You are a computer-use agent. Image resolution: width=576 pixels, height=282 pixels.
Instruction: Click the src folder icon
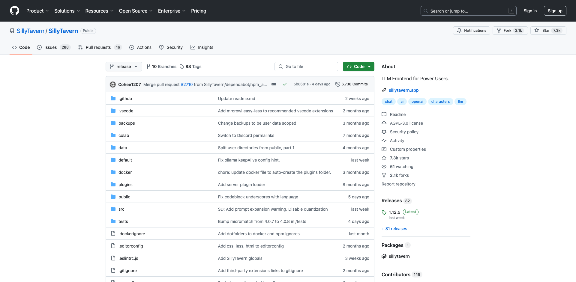click(x=113, y=209)
